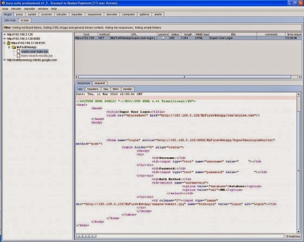Switch to the decoder tab
The height and width of the screenshot is (242, 304).
coord(112,14)
